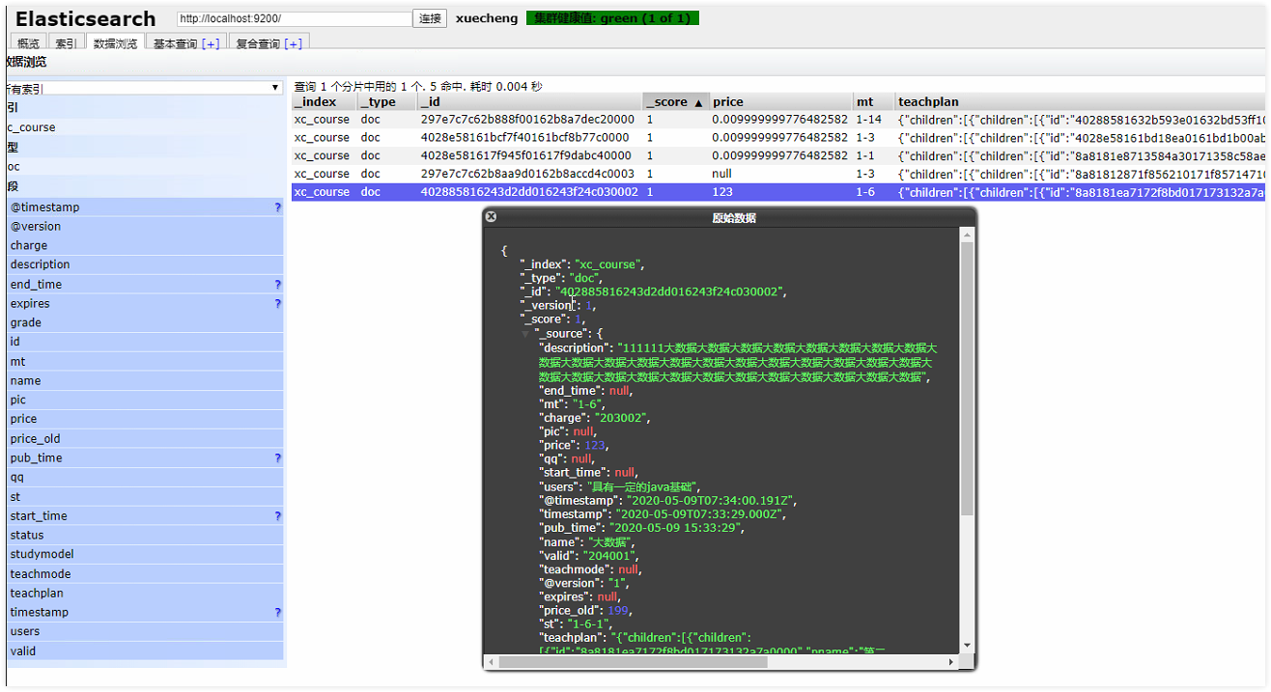The image size is (1271, 692).
Task: Click the green cluster health status badge
Action: 612,18
